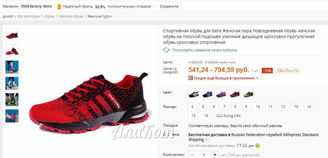Show the blue sneaker thumbnail image
The width and height of the screenshot is (328, 158).
[x=12, y=67]
